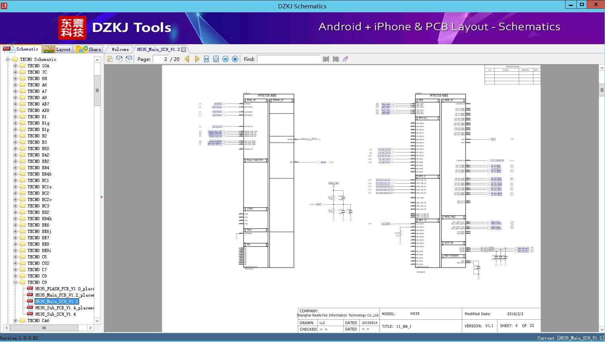The width and height of the screenshot is (605, 342).
Task: Expand the TECNO A9 folder
Action: tap(15, 98)
